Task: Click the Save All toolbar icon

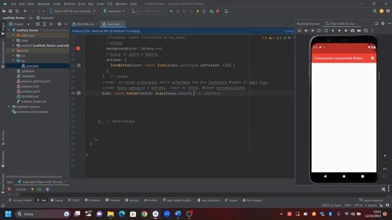Action: point(10,11)
